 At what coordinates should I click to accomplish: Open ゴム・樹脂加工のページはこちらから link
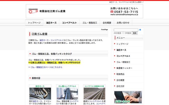point(45,67)
